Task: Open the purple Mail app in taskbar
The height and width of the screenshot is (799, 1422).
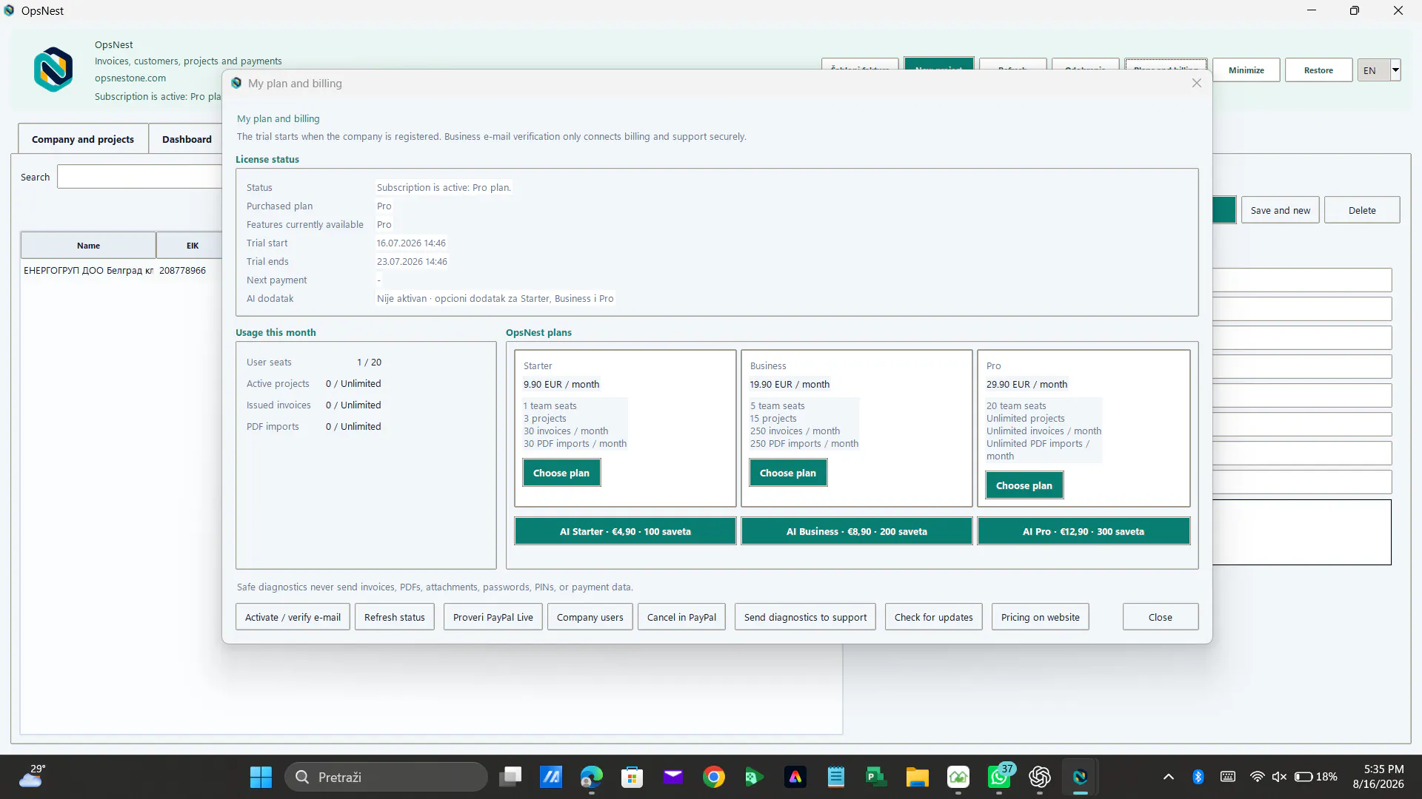Action: 672,777
